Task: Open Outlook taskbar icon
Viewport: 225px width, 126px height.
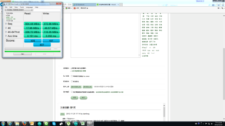Action: (32, 124)
